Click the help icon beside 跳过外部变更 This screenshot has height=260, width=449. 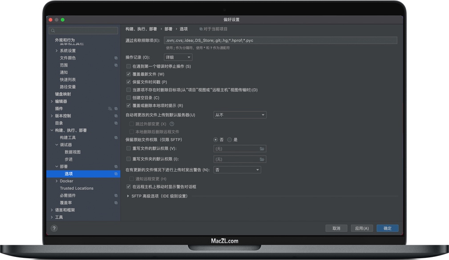tap(172, 124)
